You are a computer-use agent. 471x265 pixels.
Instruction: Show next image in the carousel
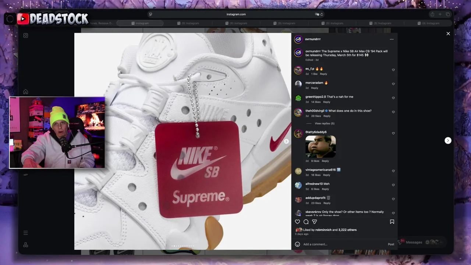[x=286, y=141]
